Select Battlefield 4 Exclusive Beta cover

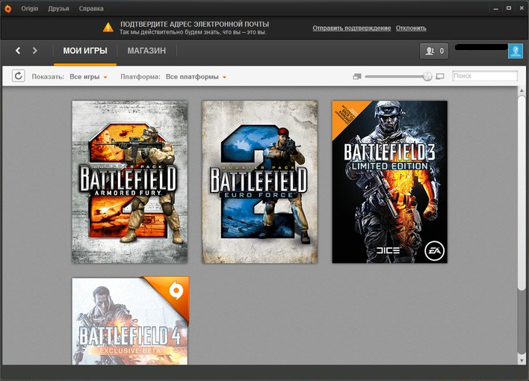(x=130, y=320)
